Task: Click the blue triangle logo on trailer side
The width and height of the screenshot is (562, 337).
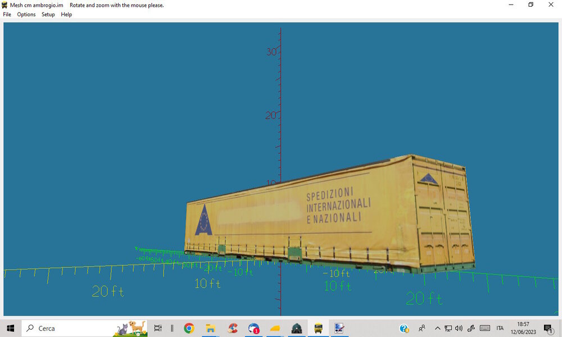Action: [x=203, y=220]
